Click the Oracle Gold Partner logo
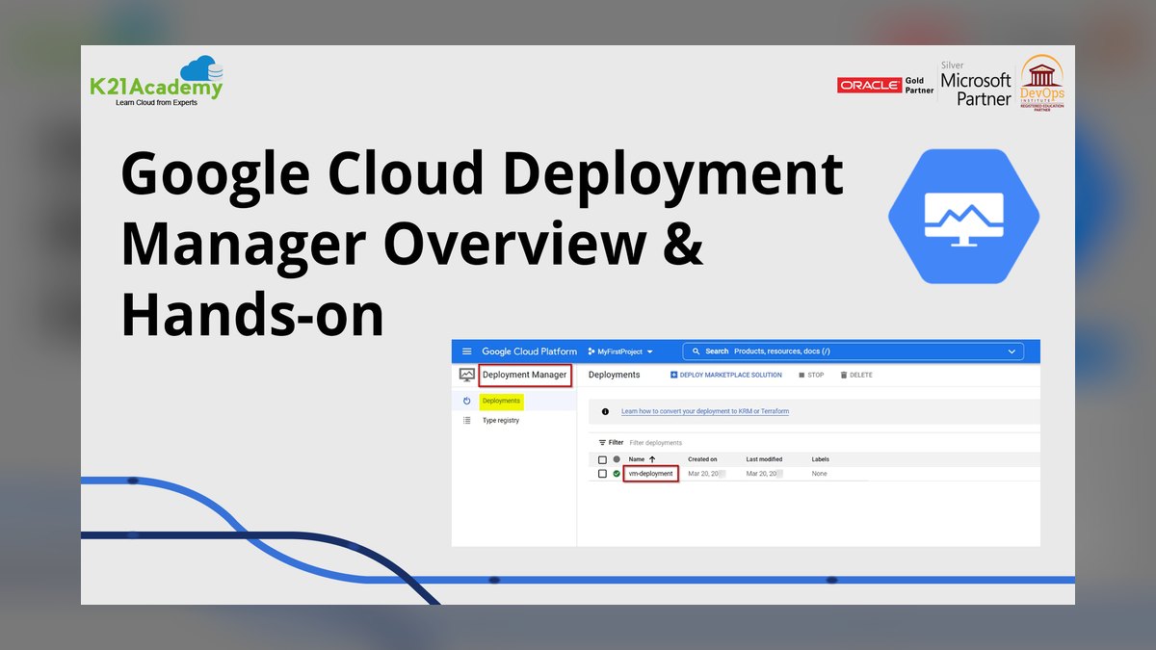This screenshot has width=1156, height=650. click(x=885, y=85)
